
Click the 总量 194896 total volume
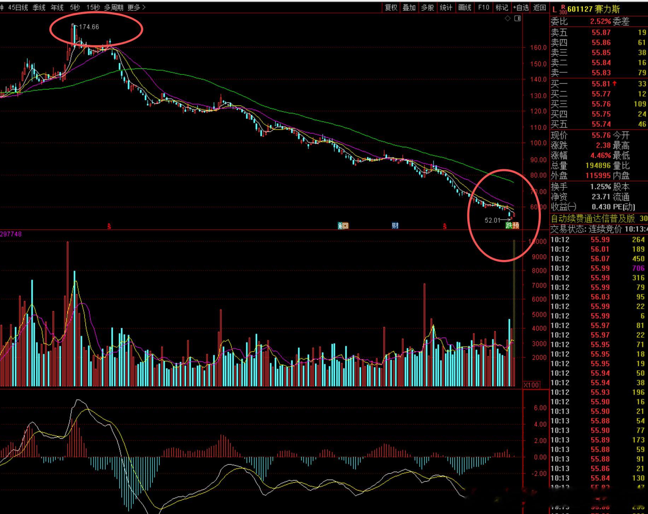[598, 166]
